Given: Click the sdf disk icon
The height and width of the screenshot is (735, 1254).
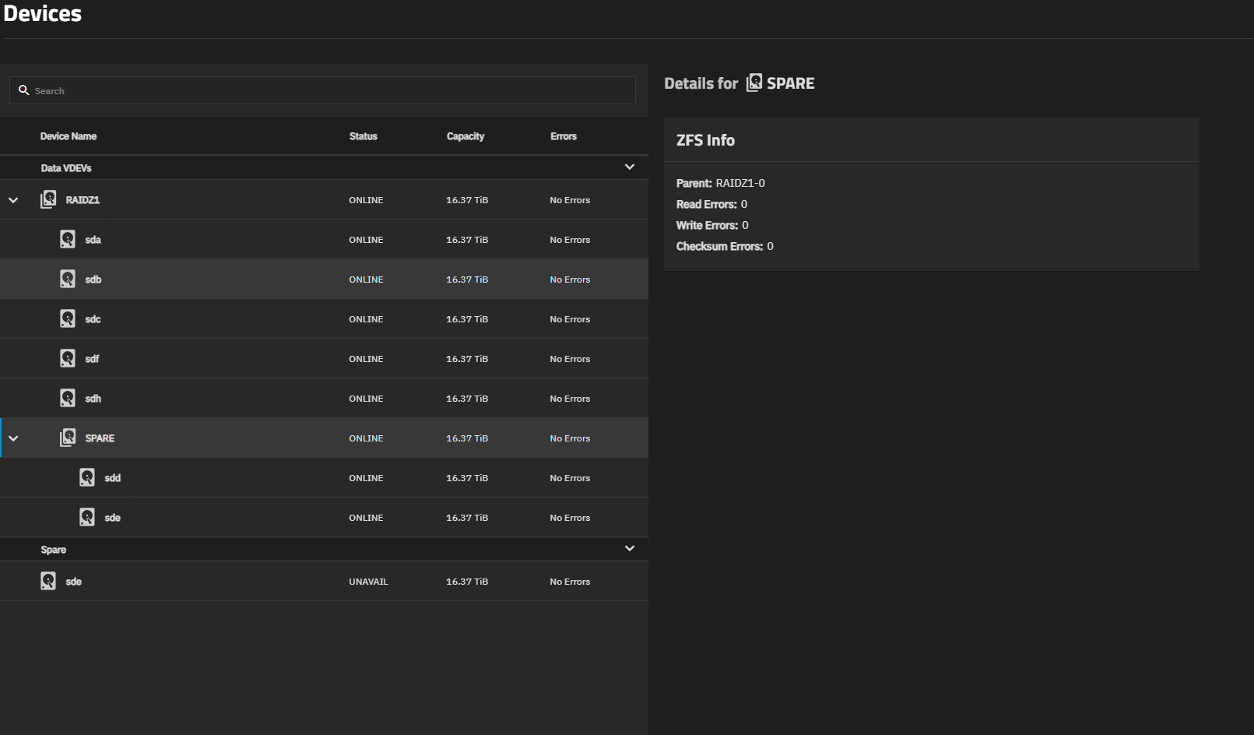Looking at the screenshot, I should tap(68, 358).
